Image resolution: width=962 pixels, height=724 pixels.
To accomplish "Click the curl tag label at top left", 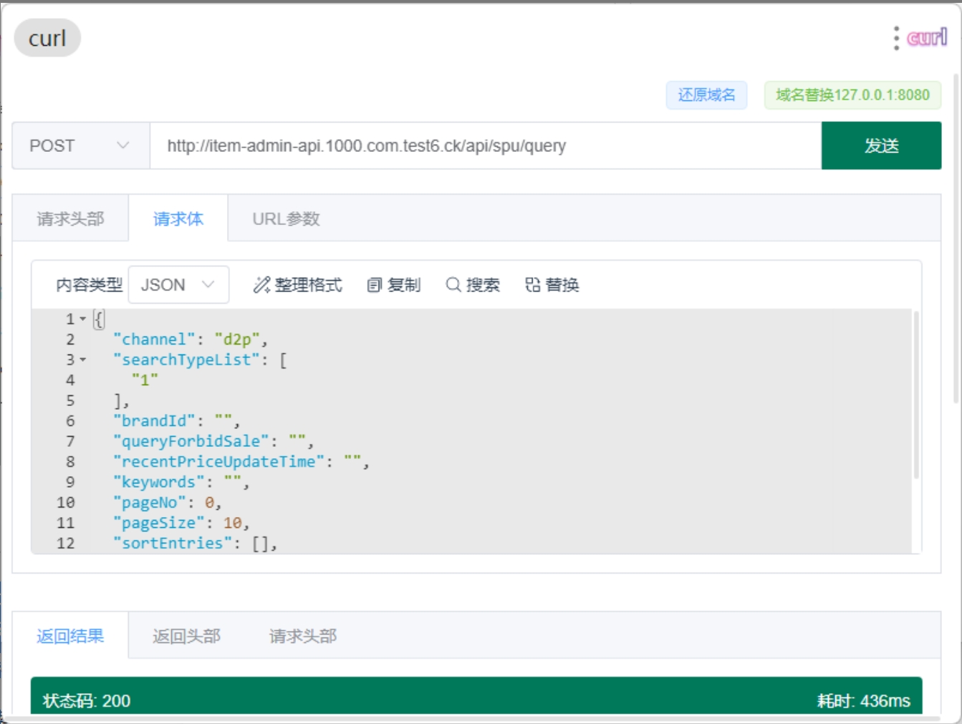I will [47, 38].
